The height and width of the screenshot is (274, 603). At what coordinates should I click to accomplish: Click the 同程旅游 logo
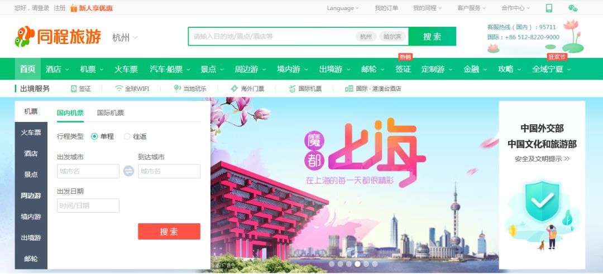pyautogui.click(x=58, y=36)
